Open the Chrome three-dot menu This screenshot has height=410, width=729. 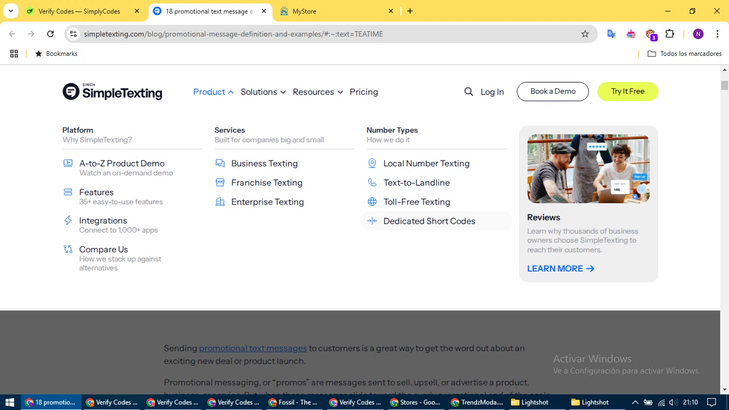[717, 34]
